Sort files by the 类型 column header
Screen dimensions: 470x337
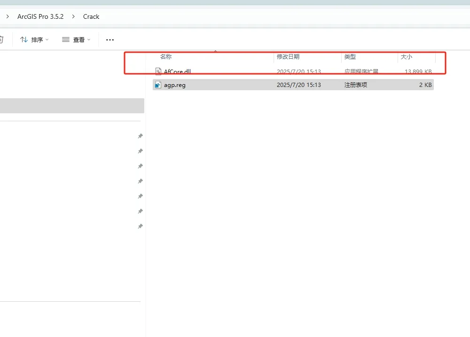[350, 57]
